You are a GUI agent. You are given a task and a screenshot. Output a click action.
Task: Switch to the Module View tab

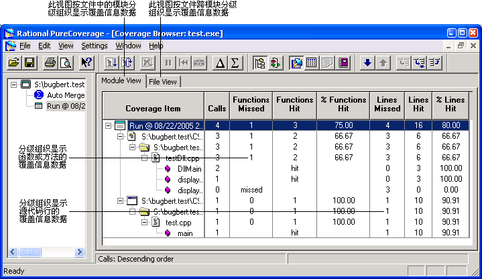coord(121,80)
